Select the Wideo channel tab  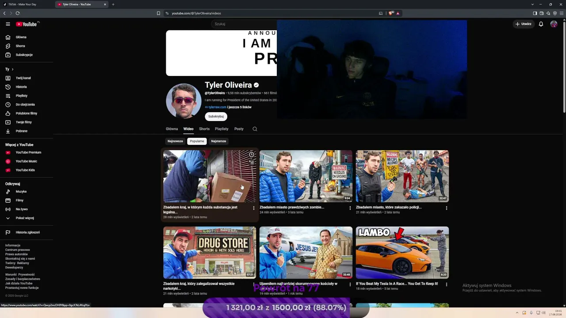tap(188, 129)
